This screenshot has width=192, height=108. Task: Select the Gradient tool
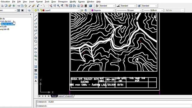coord(36,70)
